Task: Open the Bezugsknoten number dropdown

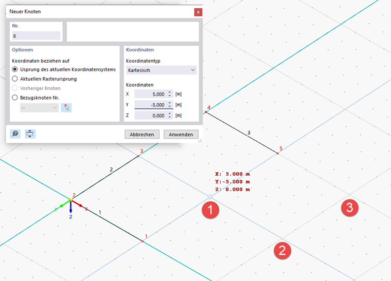Action: click(x=40, y=108)
